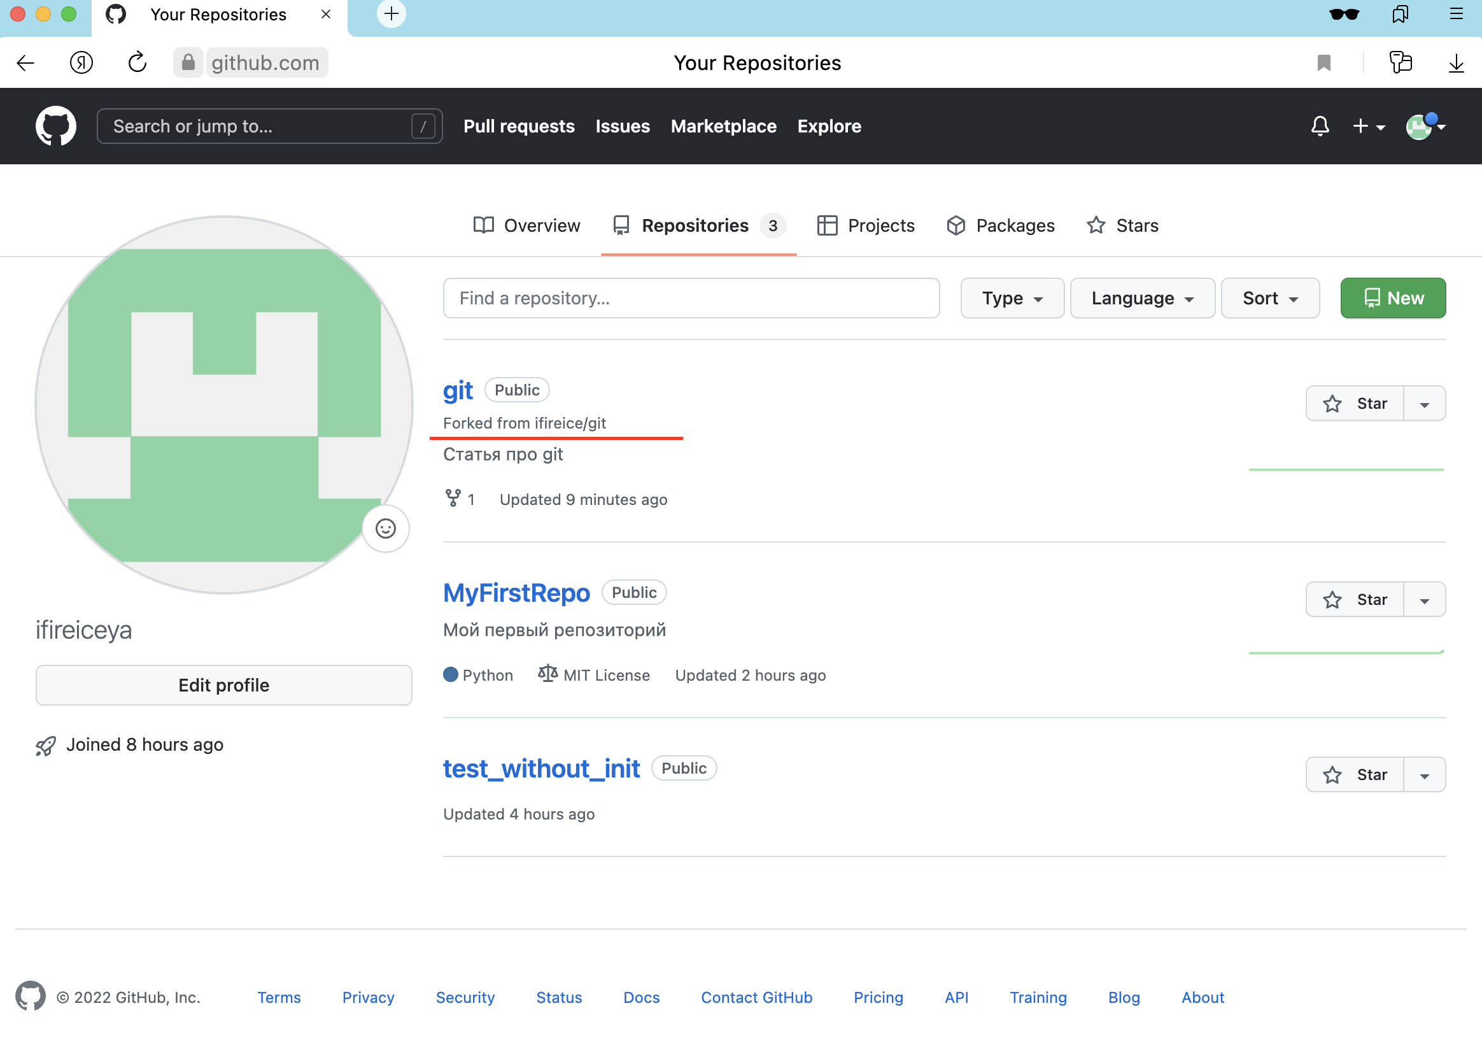
Task: Open the Sort dropdown
Action: coord(1269,299)
